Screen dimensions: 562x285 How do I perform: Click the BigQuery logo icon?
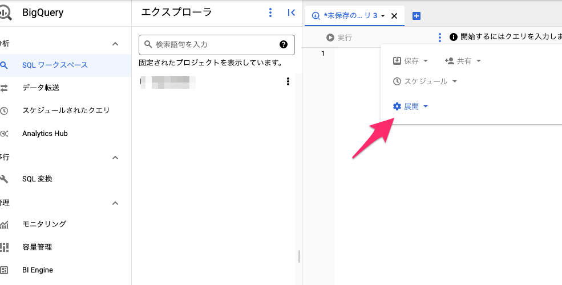point(5,13)
